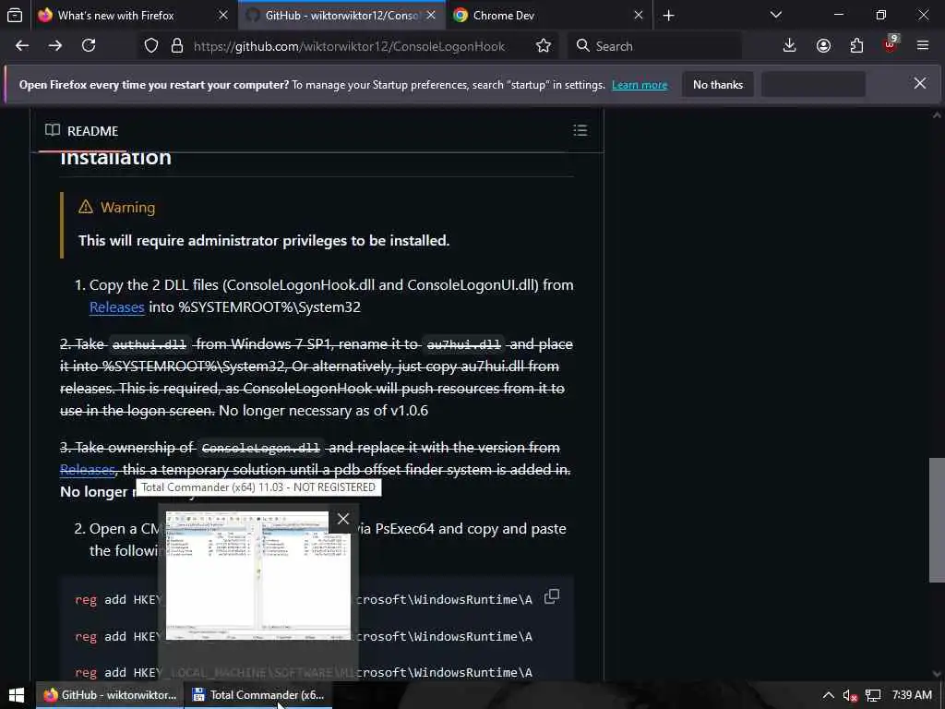Open the tracking protection shield icon
Screen dimensions: 945x709
(151, 46)
